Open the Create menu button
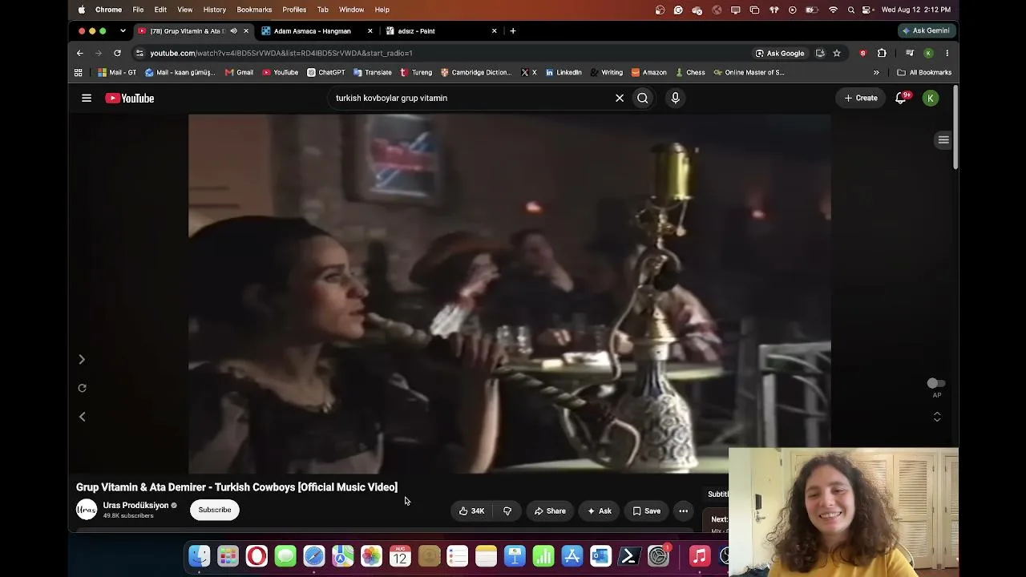1026x577 pixels. (x=861, y=98)
